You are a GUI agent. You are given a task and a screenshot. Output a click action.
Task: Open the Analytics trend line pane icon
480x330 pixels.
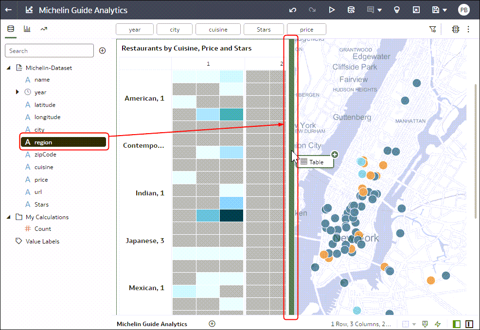click(x=44, y=29)
